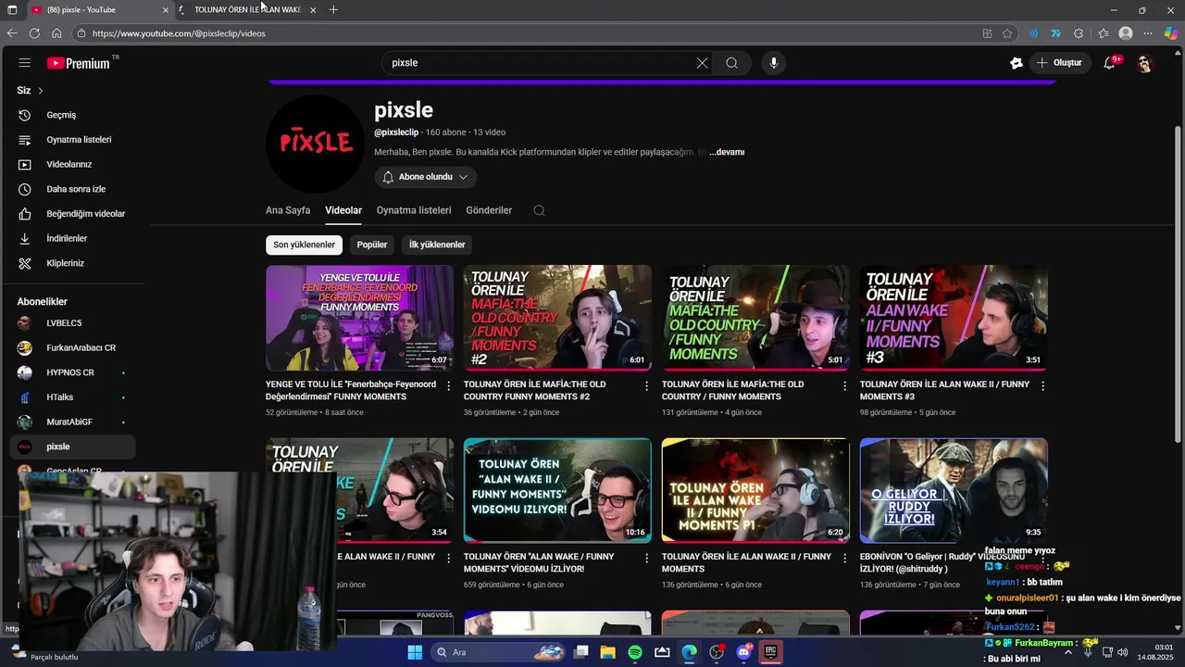Viewport: 1185px width, 667px height.
Task: Open Discord from the taskbar
Action: tap(744, 652)
